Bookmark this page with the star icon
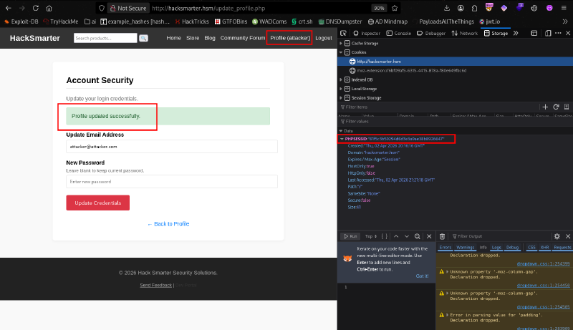 [x=395, y=8]
